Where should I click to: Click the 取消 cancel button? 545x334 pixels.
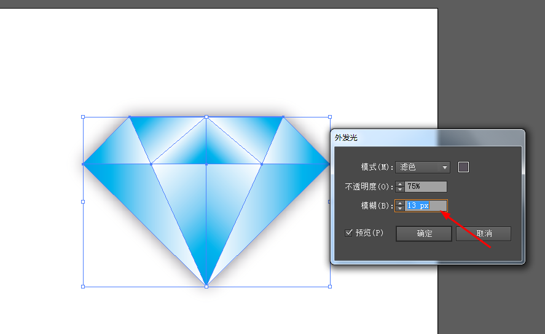tap(484, 234)
